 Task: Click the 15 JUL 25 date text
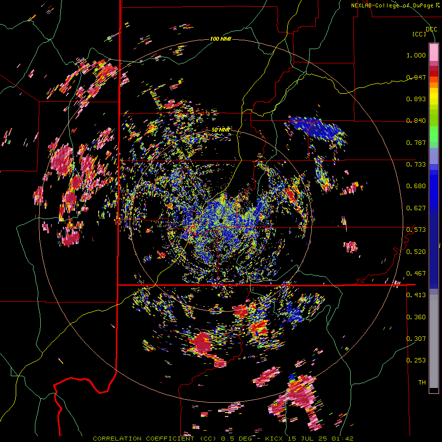point(308,439)
